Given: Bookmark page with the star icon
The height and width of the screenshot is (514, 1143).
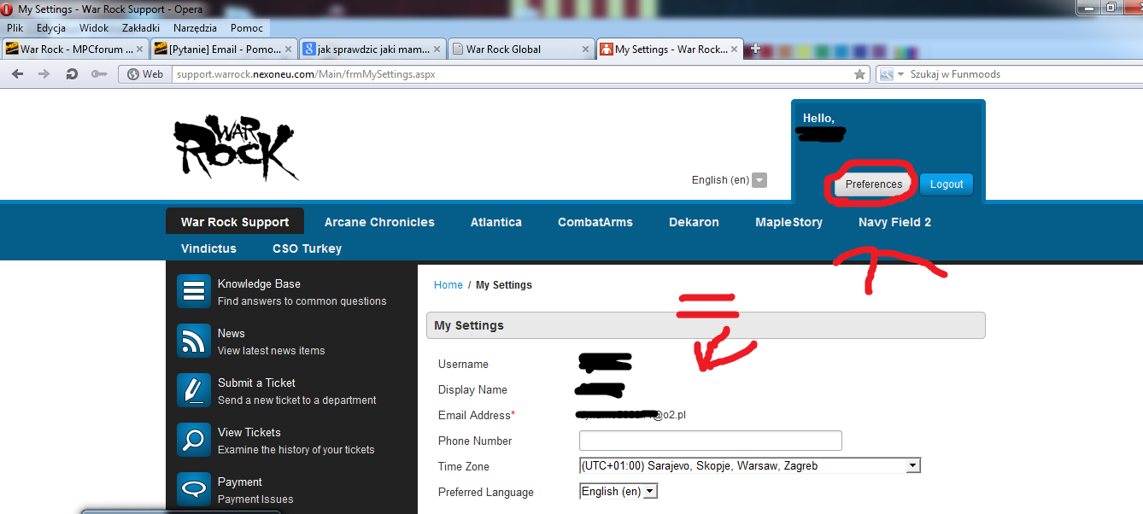Looking at the screenshot, I should pos(859,74).
